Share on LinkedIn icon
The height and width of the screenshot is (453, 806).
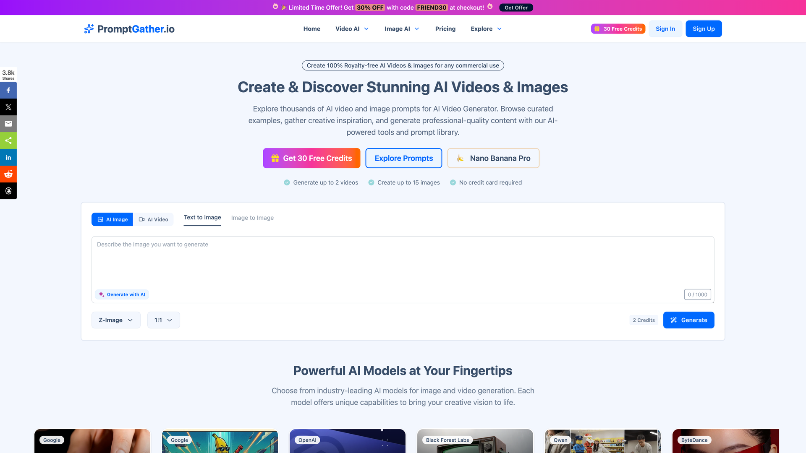tap(8, 157)
